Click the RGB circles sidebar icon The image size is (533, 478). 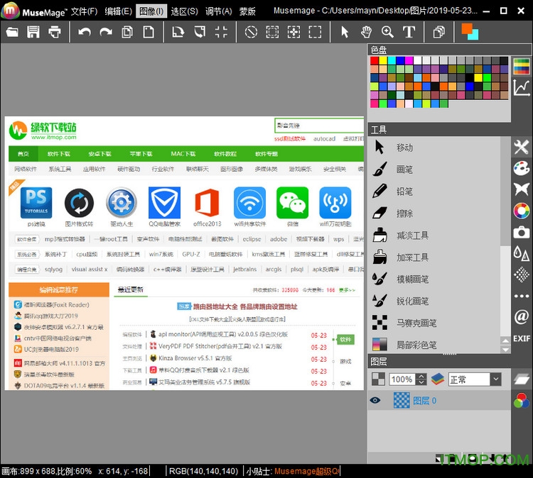click(x=522, y=401)
